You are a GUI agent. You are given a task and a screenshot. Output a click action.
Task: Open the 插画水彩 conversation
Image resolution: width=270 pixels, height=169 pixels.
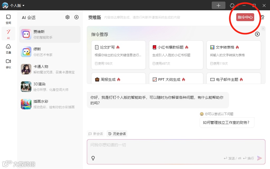coord(50,104)
